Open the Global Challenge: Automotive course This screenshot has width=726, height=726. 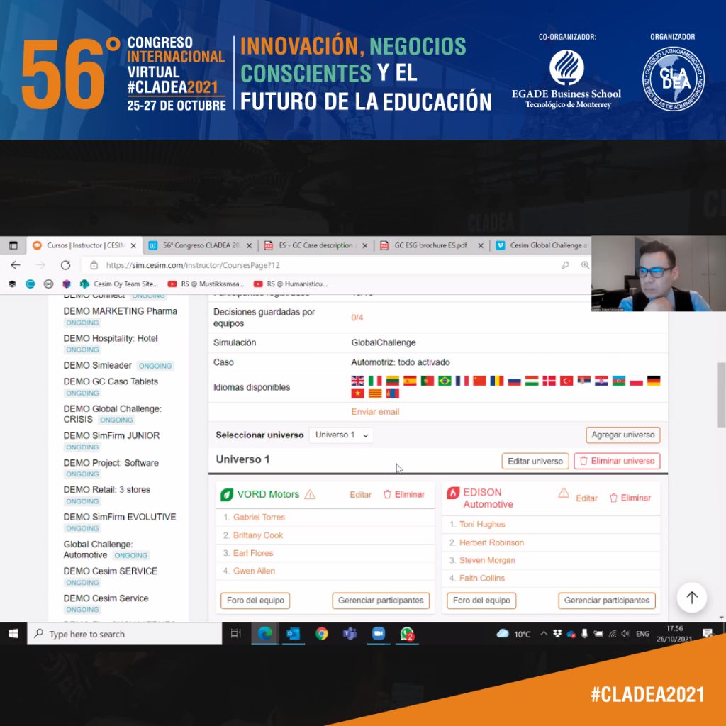click(98, 549)
